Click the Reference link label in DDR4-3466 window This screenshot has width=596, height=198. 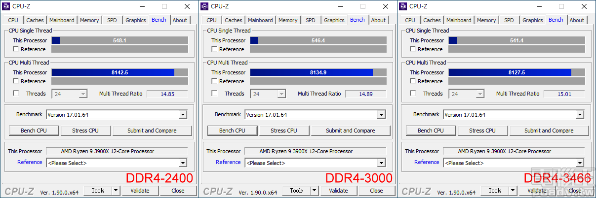(427, 162)
